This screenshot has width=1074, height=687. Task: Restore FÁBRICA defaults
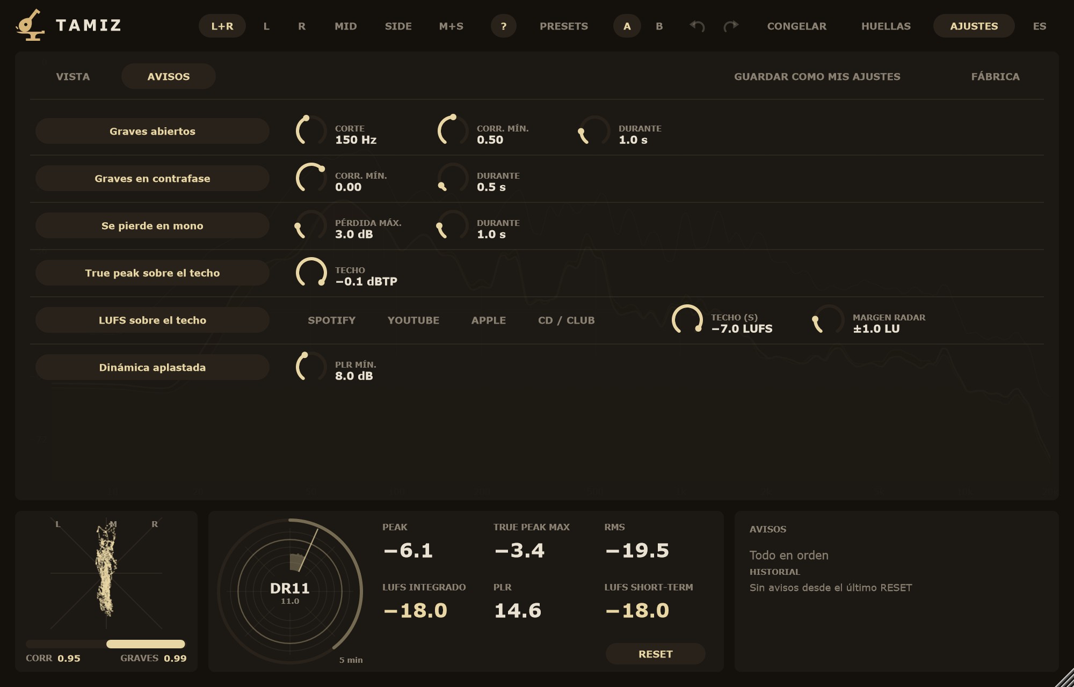pyautogui.click(x=996, y=76)
